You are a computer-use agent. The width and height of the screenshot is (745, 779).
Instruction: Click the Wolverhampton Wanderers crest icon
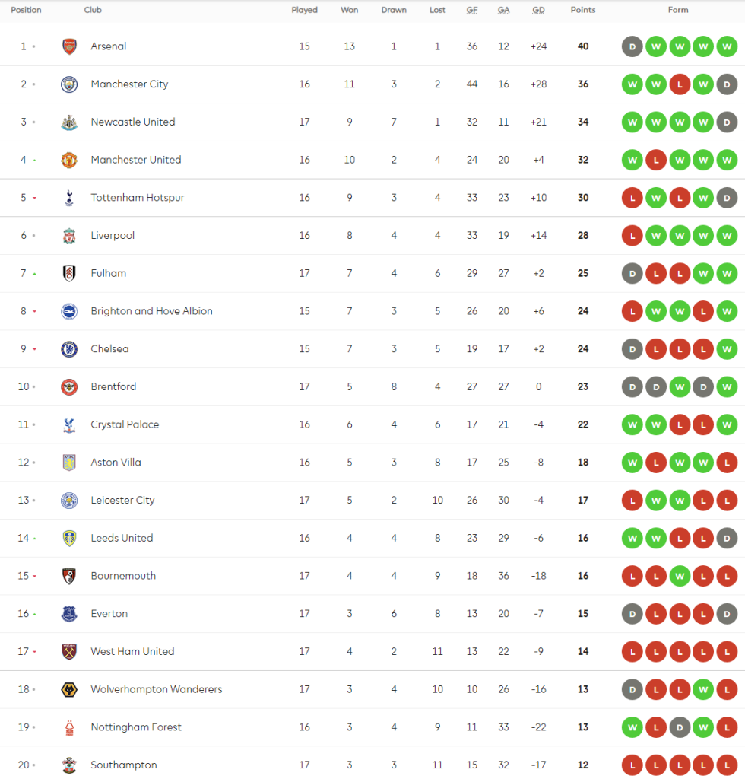pyautogui.click(x=69, y=689)
